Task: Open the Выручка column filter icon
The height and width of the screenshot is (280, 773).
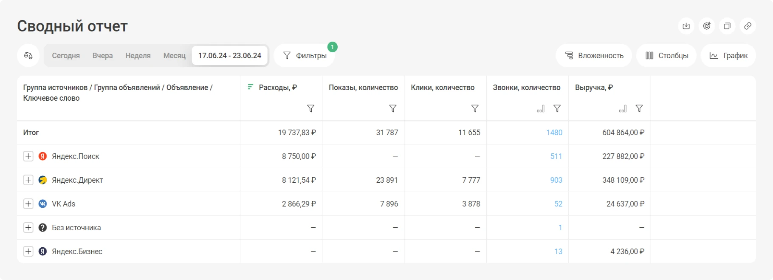Action: (639, 109)
